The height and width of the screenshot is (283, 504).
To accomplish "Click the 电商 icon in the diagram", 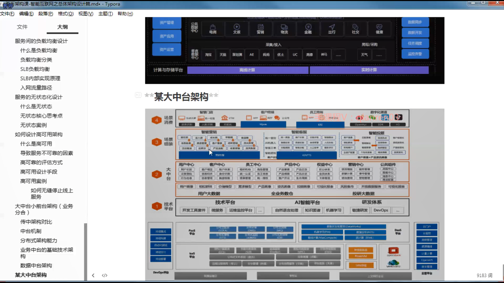I will click(x=213, y=27).
